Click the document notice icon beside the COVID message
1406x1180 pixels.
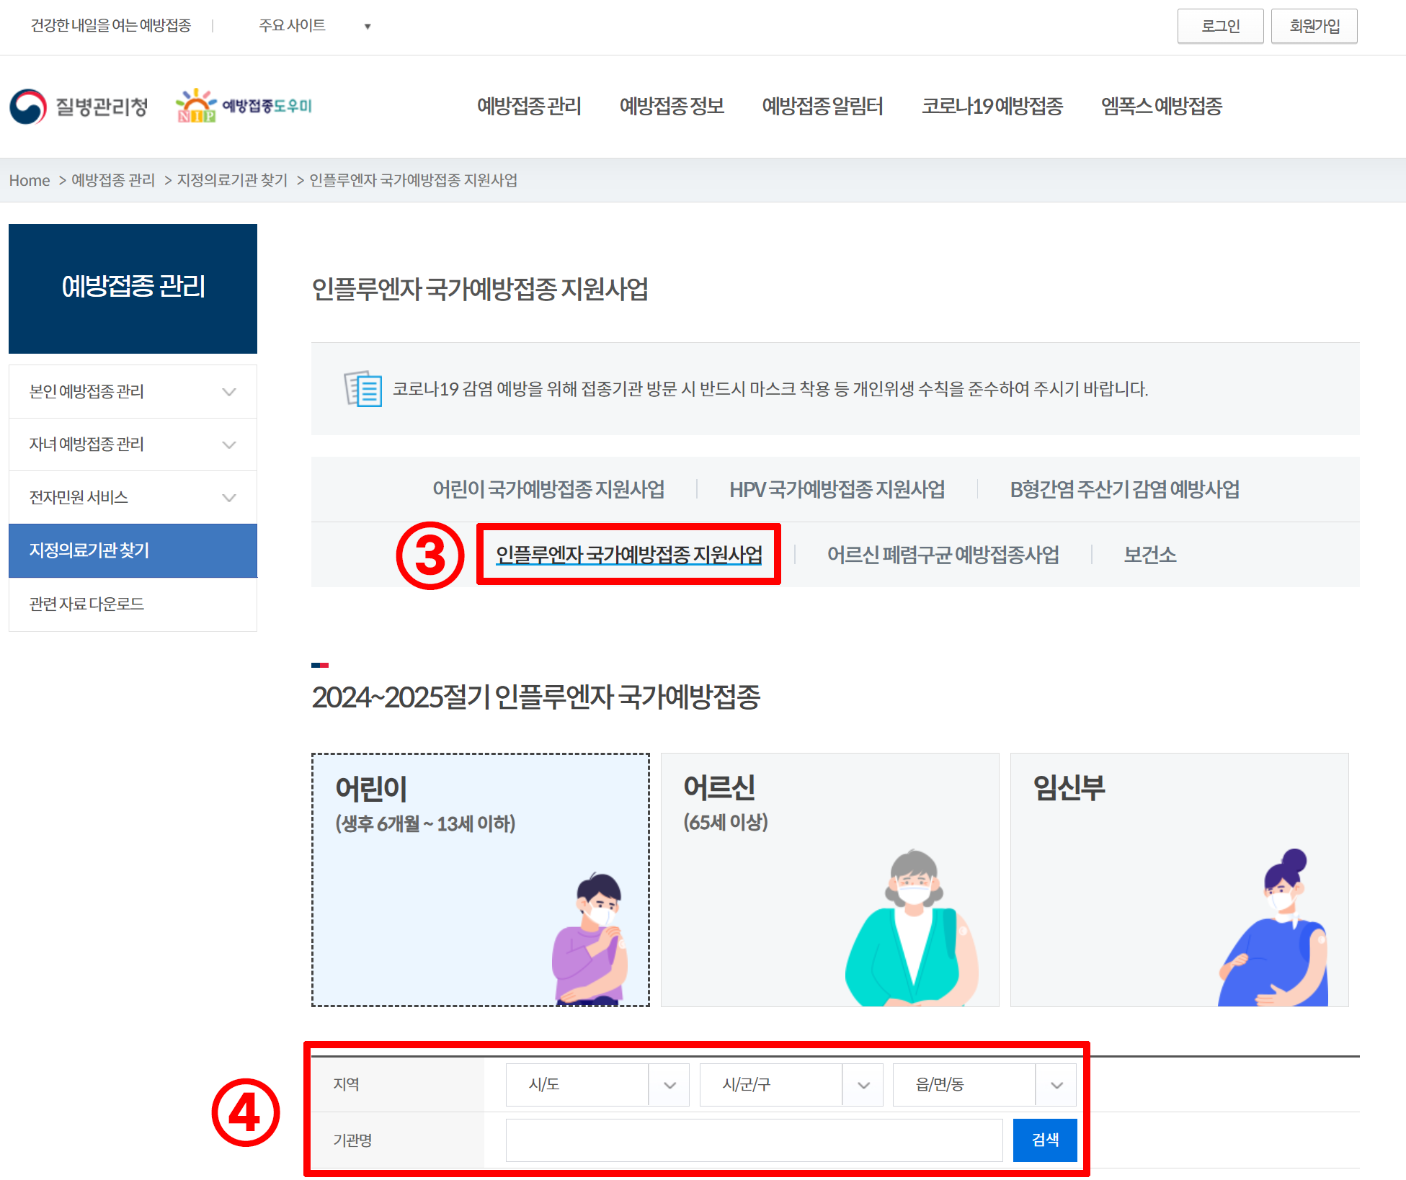(362, 390)
